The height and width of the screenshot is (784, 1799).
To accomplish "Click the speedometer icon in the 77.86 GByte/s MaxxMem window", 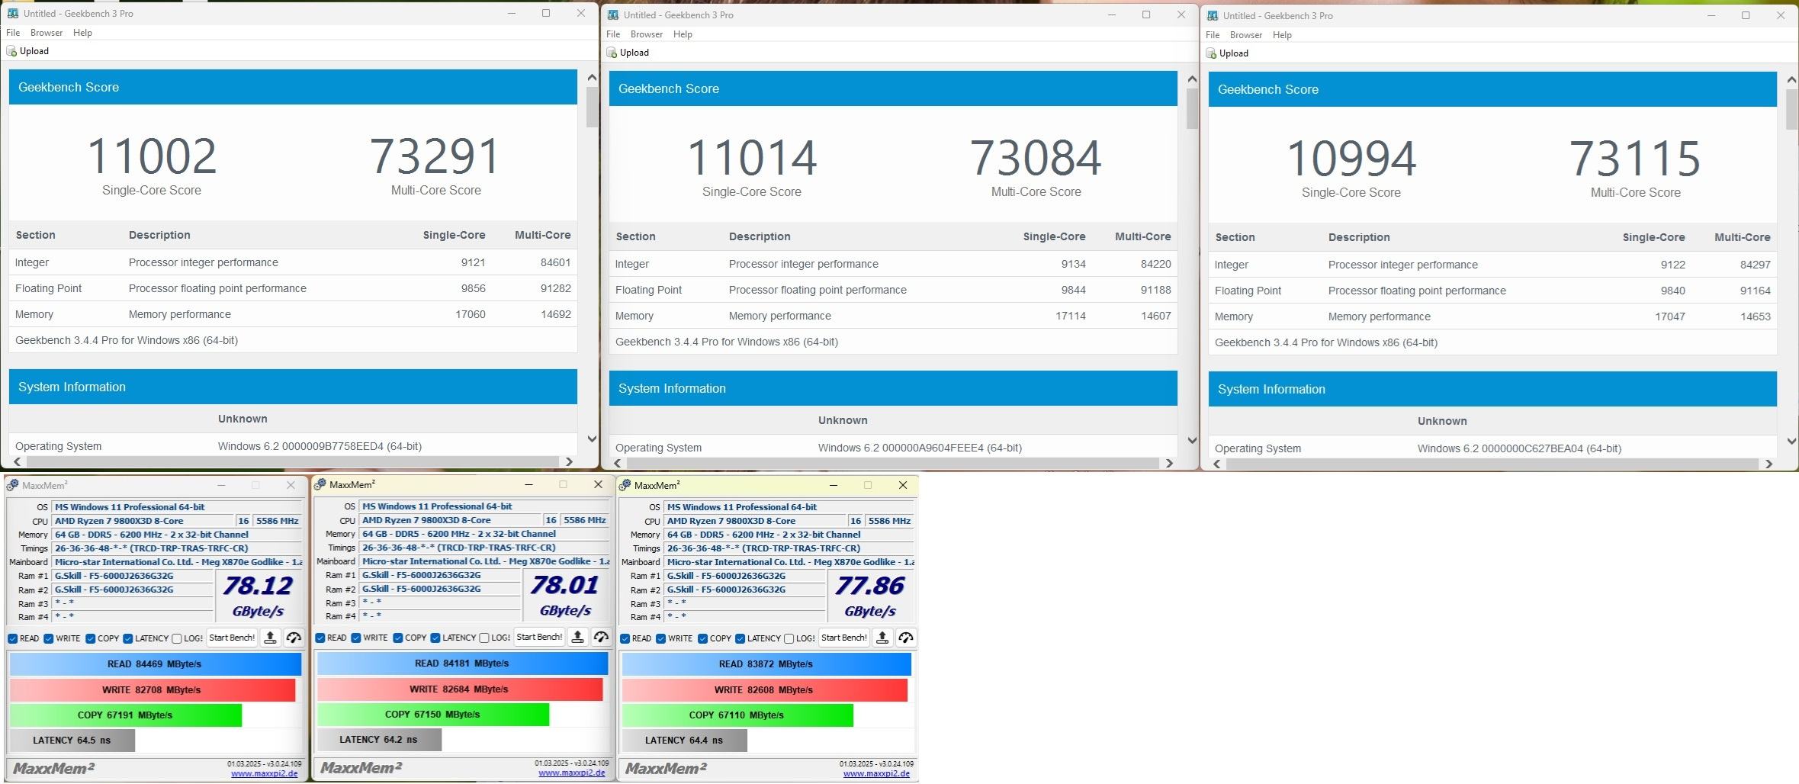I will pos(906,638).
